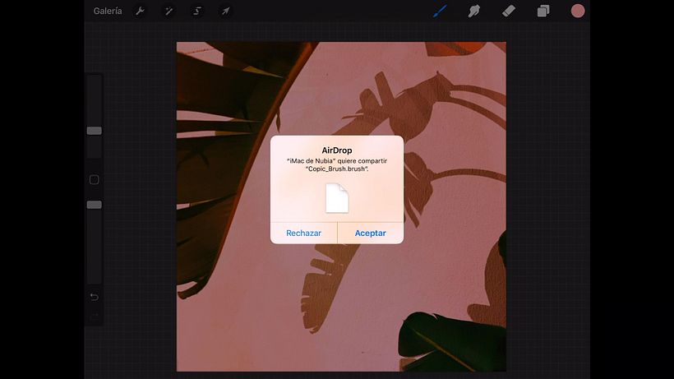Click the "iMac de Nubia" sender text

click(x=312, y=160)
